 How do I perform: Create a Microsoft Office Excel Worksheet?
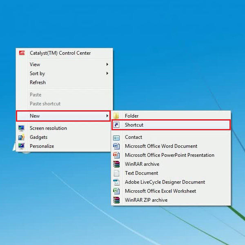171,191
